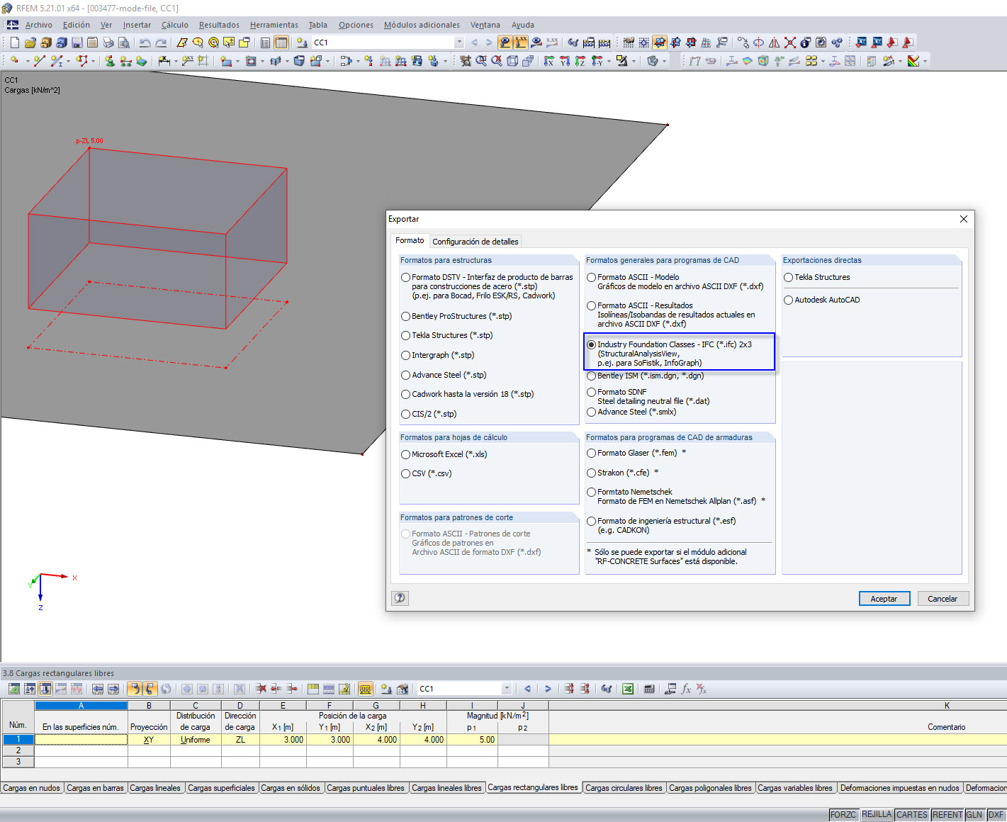Print the graphic using printer icon

click(108, 43)
